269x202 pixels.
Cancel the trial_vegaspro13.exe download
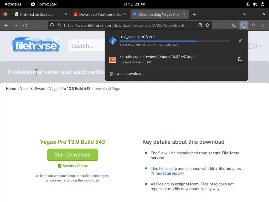coord(240,41)
